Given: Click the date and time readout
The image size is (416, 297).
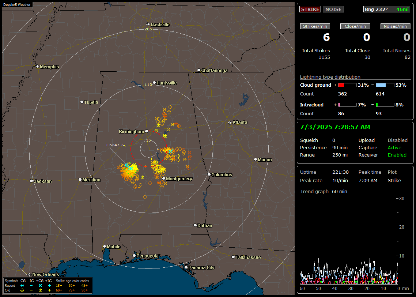Looking at the screenshot, I should (335, 127).
